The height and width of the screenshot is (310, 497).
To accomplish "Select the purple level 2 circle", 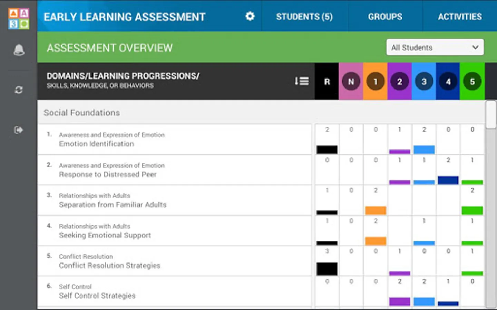I will click(x=399, y=82).
